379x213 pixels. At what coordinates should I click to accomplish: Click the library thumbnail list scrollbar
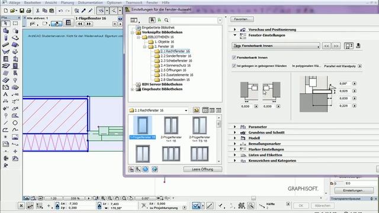(x=219, y=140)
